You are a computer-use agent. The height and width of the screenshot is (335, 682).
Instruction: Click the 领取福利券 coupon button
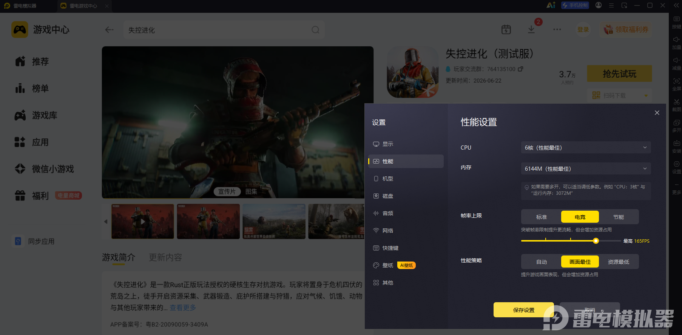click(x=626, y=29)
